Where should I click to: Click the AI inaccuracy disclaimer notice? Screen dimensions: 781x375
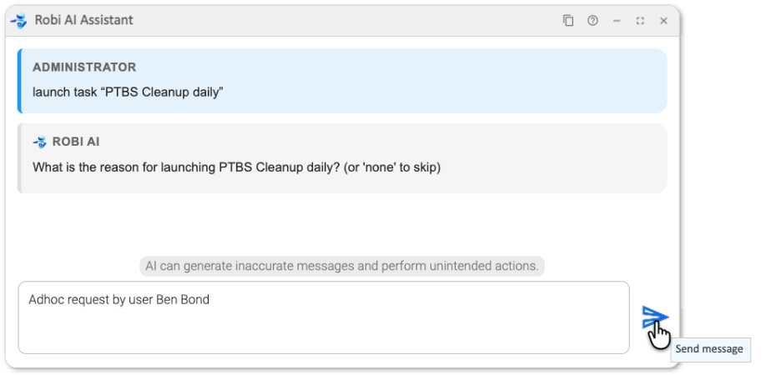(x=341, y=266)
